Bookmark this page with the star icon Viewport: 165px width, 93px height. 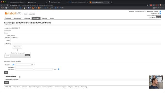pos(147,5)
